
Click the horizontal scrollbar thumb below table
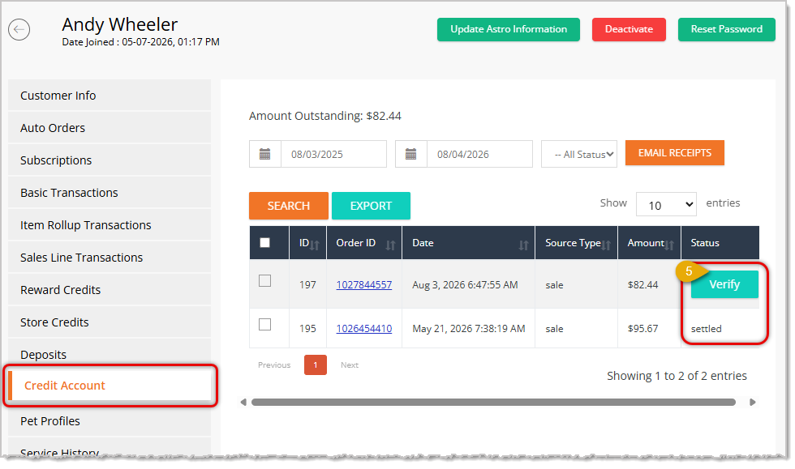pyautogui.click(x=493, y=402)
